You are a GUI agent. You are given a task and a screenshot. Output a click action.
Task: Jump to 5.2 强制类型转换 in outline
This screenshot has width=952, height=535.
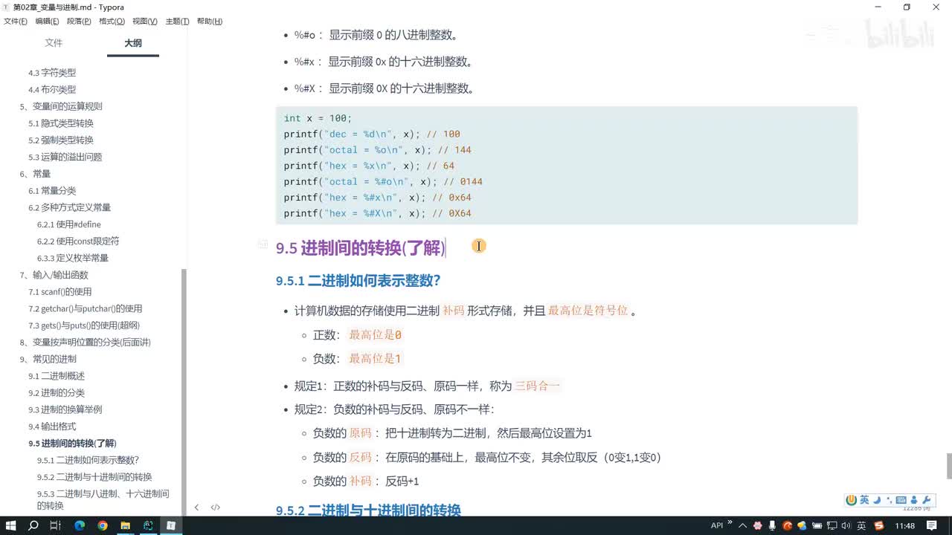61,140
